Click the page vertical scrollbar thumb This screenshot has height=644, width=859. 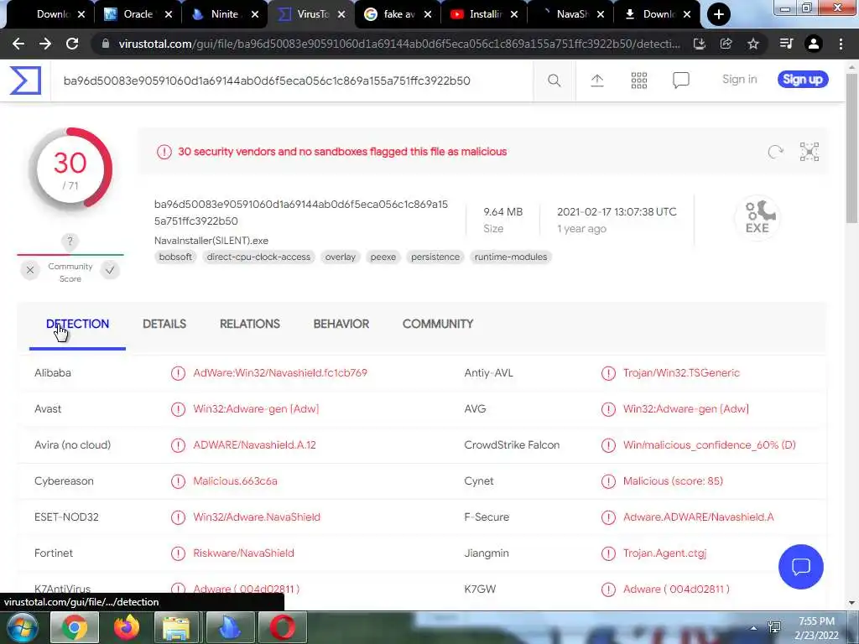pyautogui.click(x=852, y=148)
